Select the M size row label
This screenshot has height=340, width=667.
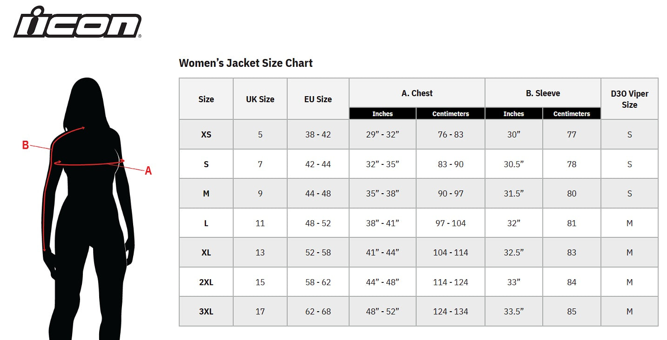tap(206, 194)
